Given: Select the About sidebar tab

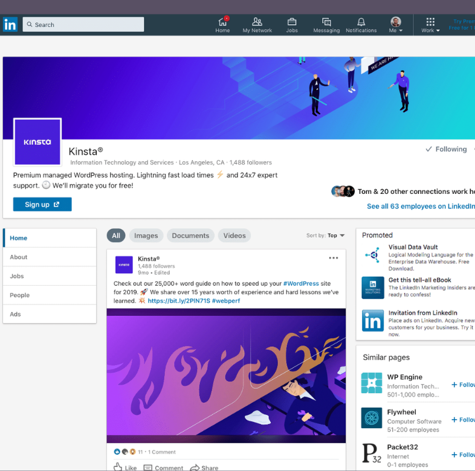Looking at the screenshot, I should pos(50,257).
